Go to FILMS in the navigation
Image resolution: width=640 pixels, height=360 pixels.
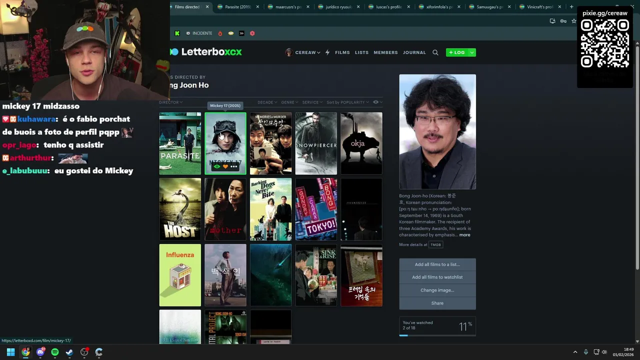pos(342,52)
